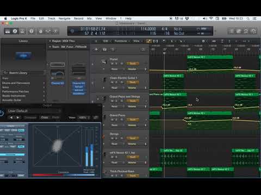Open the File menu
The width and height of the screenshot is (261, 195).
pyautogui.click(x=33, y=18)
